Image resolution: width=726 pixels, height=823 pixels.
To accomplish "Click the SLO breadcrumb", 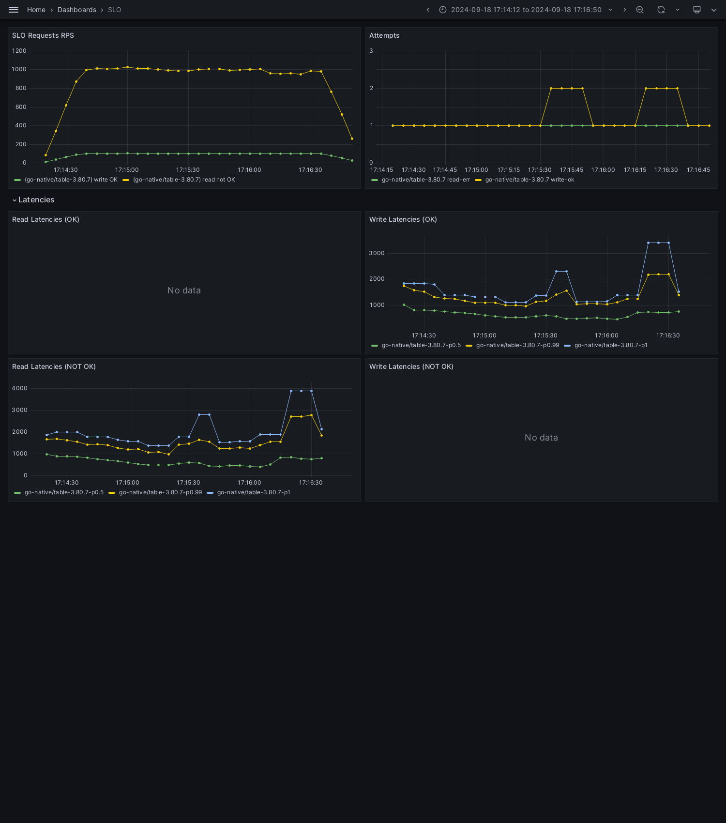I will click(x=115, y=10).
